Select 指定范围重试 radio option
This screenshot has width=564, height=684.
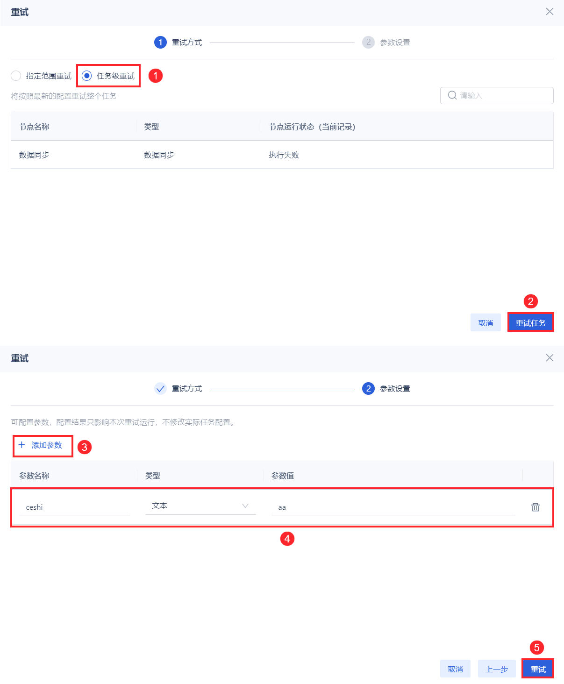(x=16, y=76)
